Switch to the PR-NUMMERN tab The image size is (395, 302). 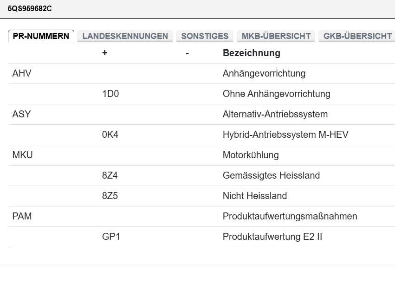41,36
